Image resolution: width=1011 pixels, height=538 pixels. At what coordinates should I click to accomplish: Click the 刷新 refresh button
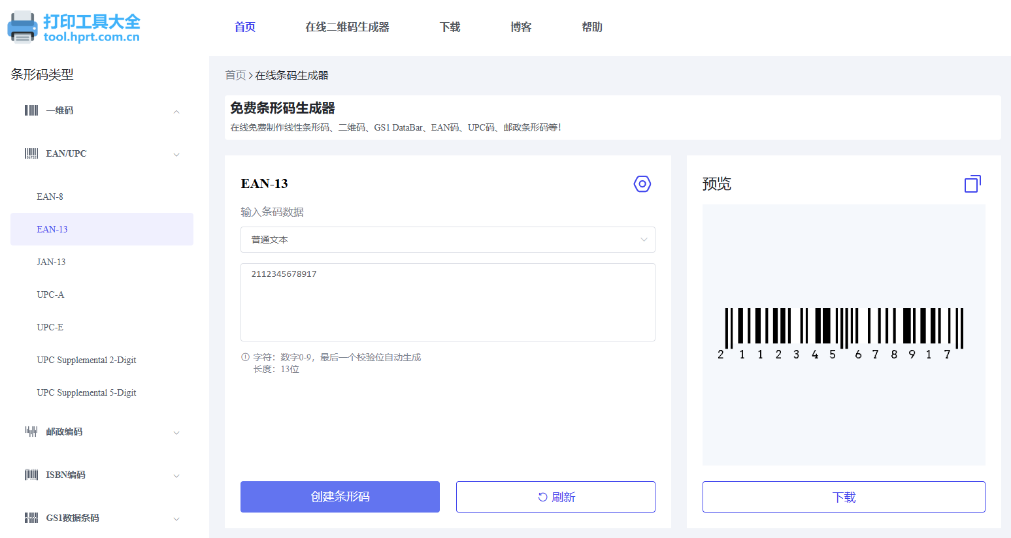(x=555, y=497)
